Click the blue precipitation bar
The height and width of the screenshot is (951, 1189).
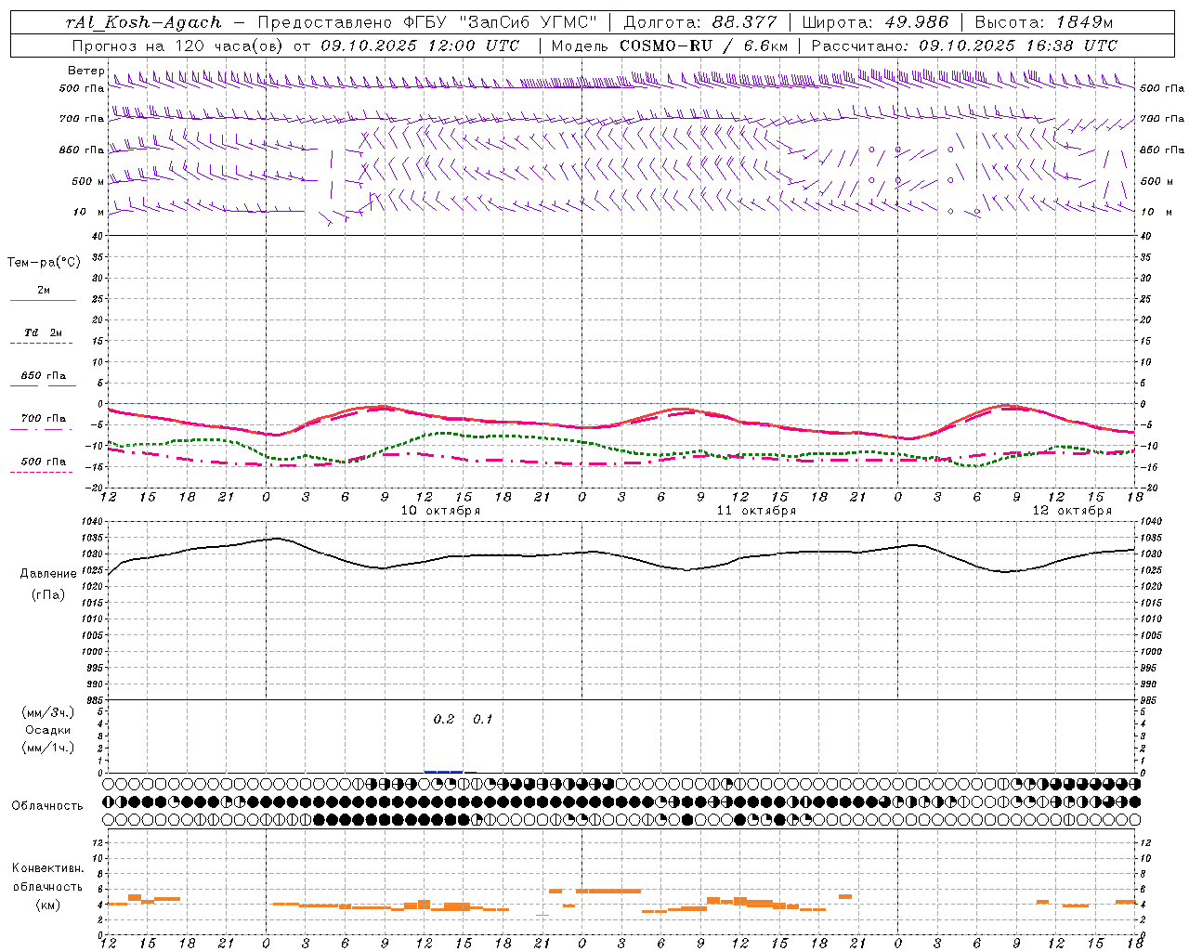pyautogui.click(x=444, y=772)
